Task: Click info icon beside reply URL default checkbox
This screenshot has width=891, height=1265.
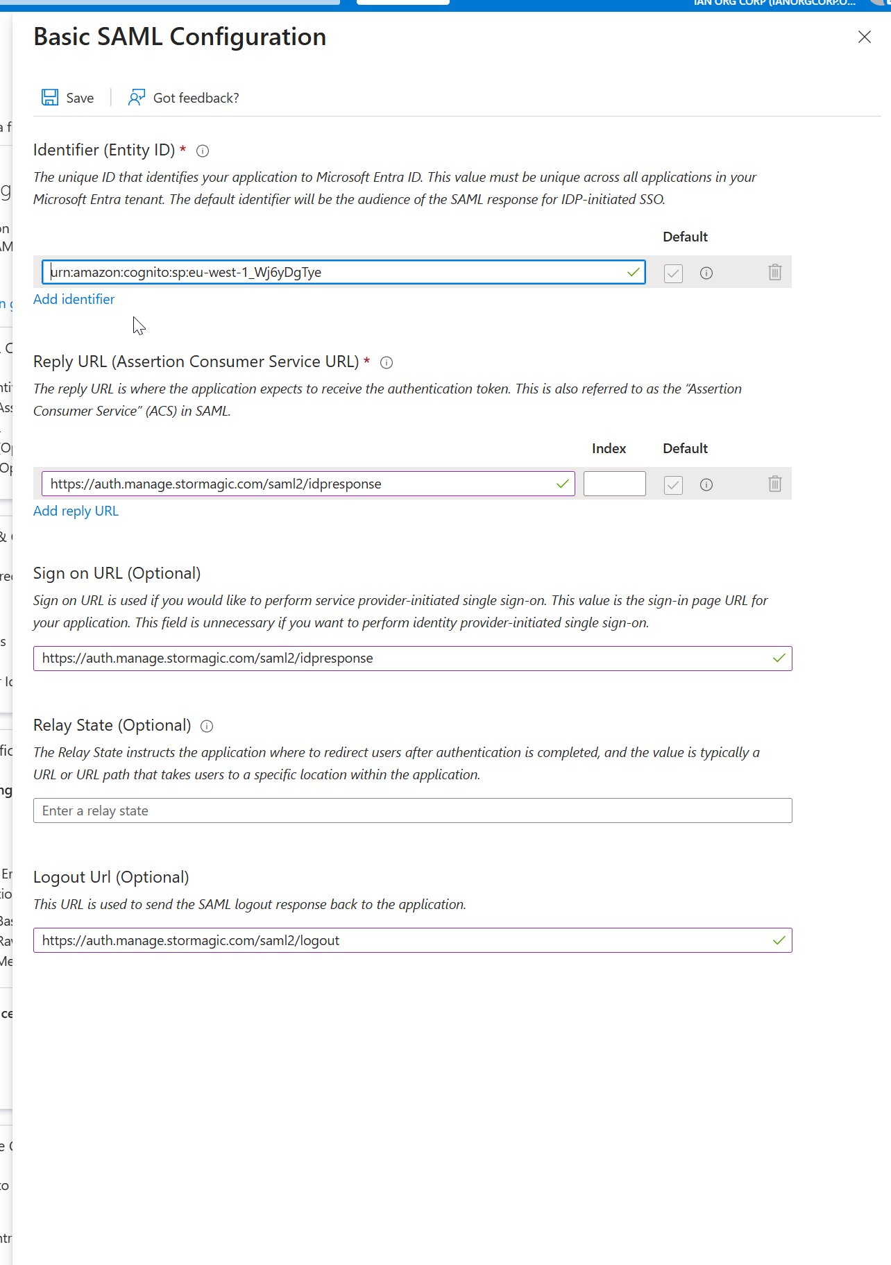Action: point(706,484)
